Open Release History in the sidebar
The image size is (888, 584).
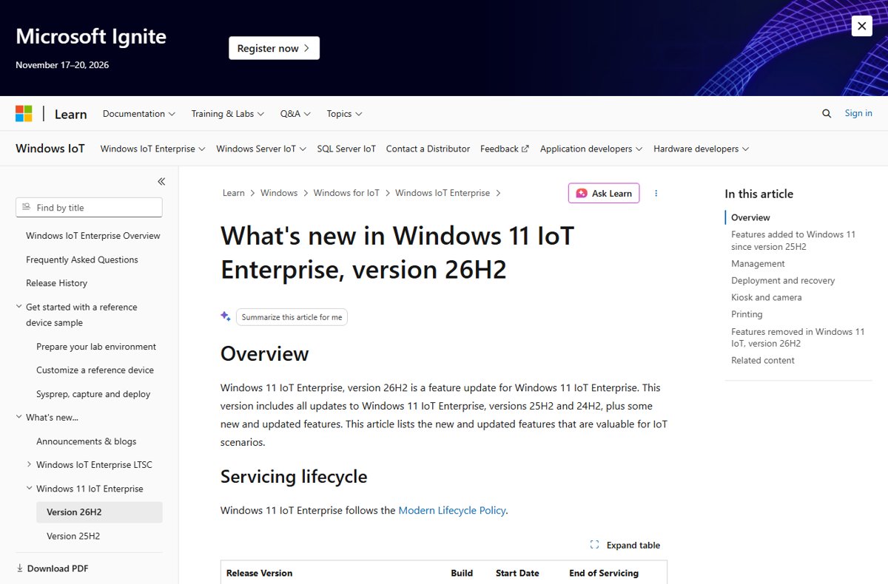(56, 283)
